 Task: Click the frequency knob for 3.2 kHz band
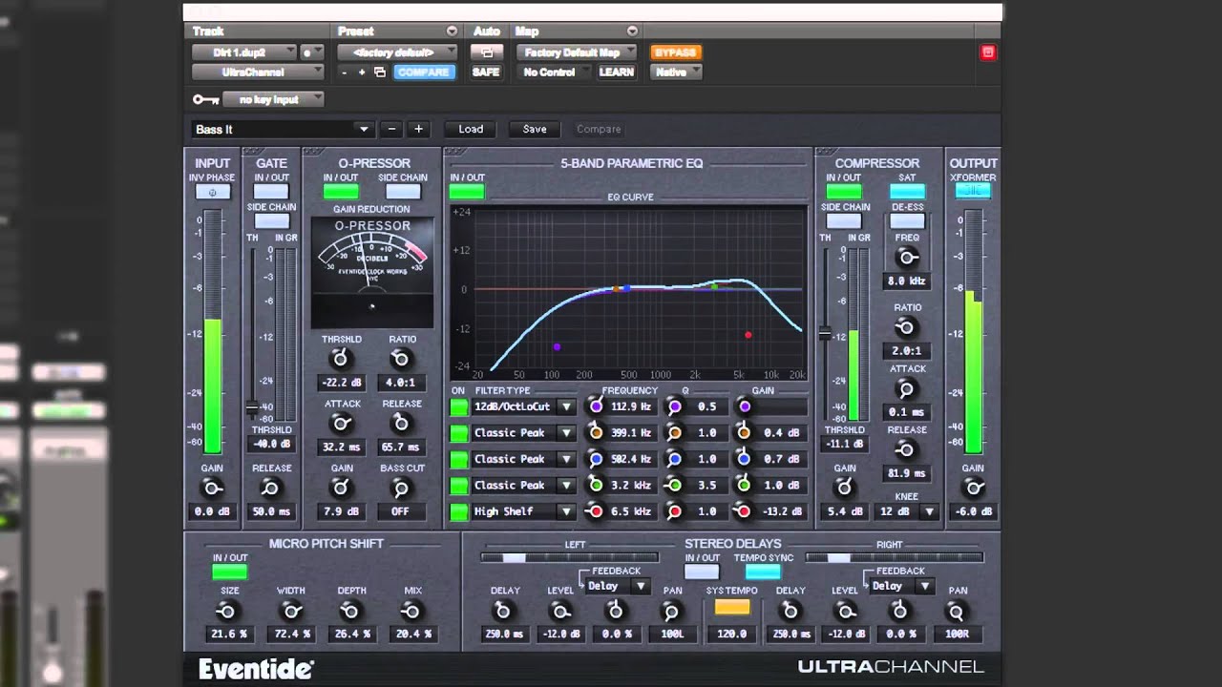596,485
